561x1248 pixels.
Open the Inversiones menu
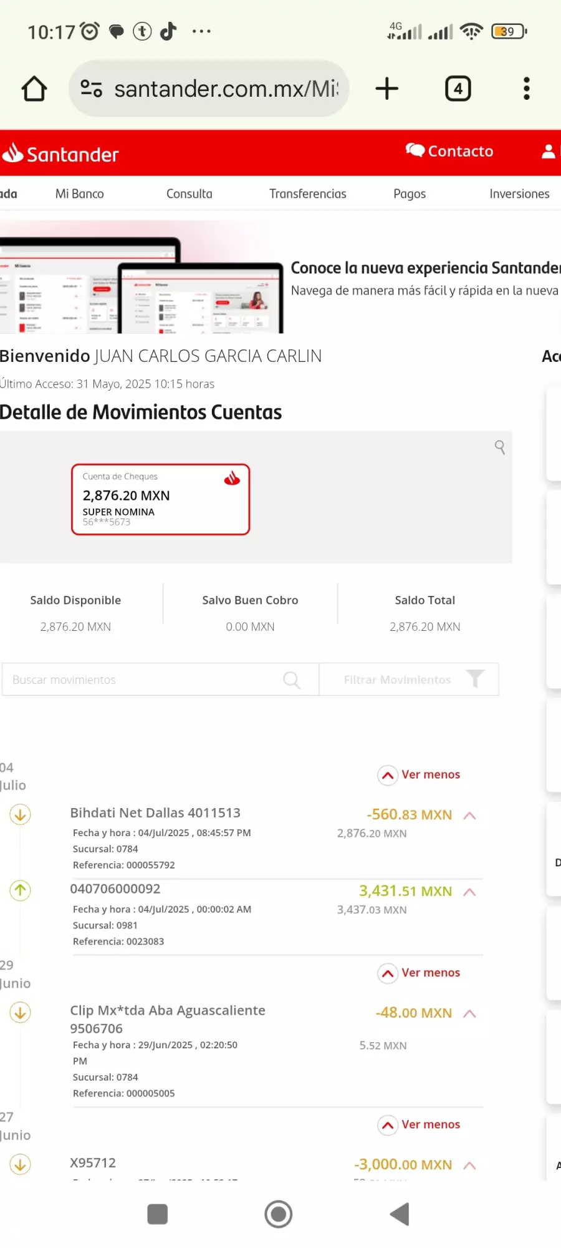pos(519,193)
